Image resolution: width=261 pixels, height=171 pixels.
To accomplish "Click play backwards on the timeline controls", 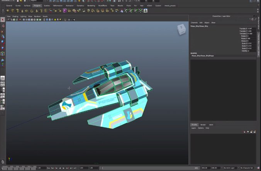I will pos(60,168).
